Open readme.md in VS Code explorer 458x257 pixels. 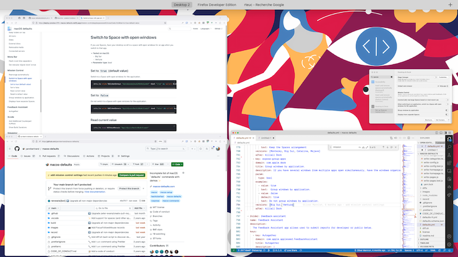(428, 235)
